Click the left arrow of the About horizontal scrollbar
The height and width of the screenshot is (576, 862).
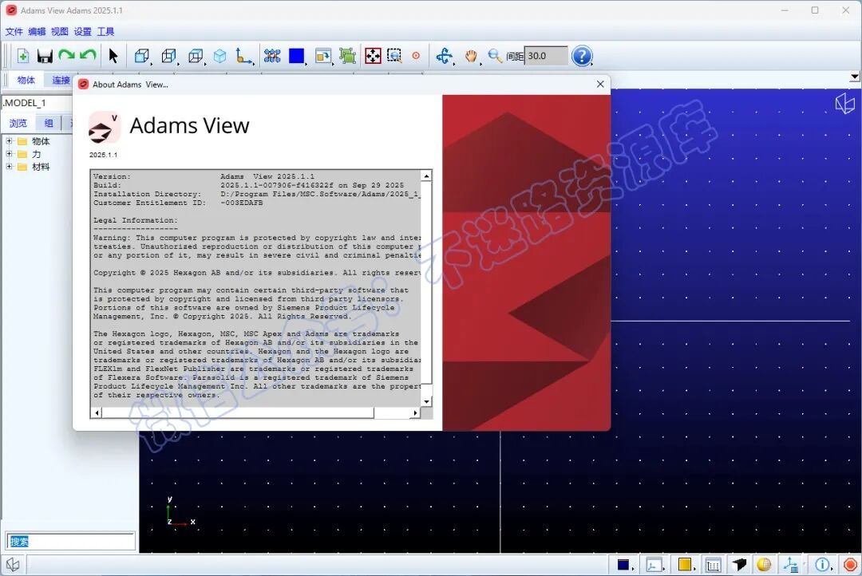[97, 412]
